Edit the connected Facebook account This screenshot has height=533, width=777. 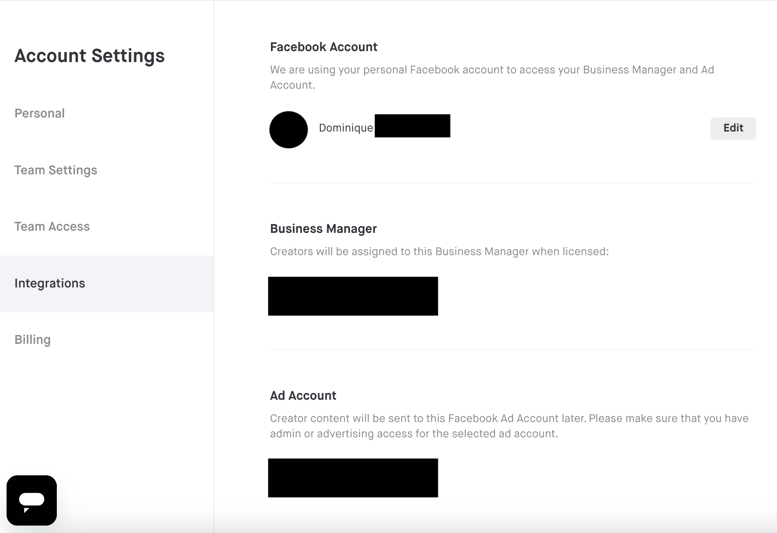[x=733, y=128]
